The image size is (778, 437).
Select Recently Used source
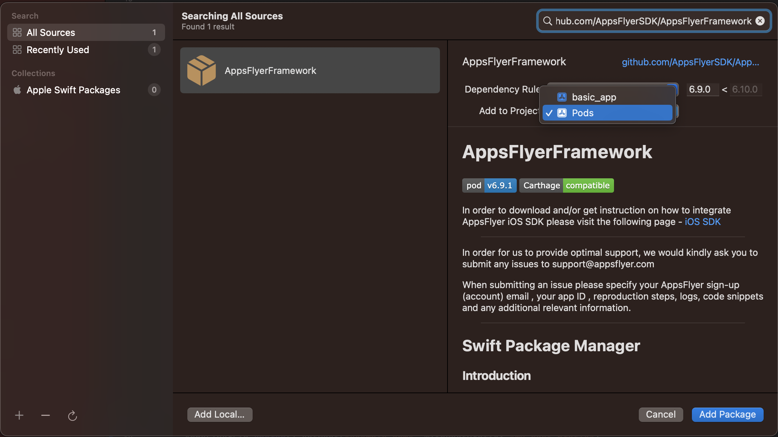click(x=58, y=50)
